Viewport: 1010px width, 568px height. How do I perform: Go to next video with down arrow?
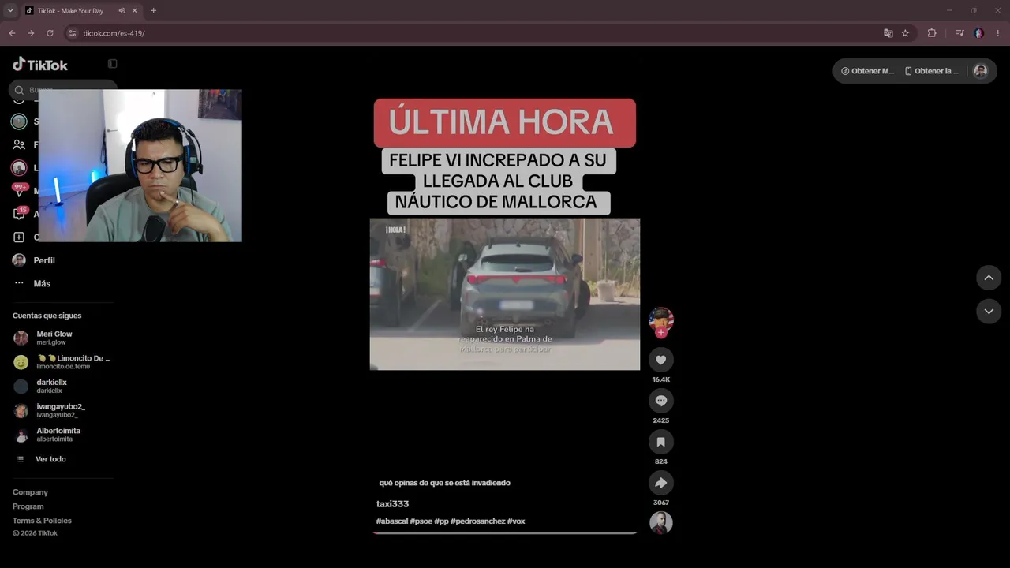click(989, 312)
